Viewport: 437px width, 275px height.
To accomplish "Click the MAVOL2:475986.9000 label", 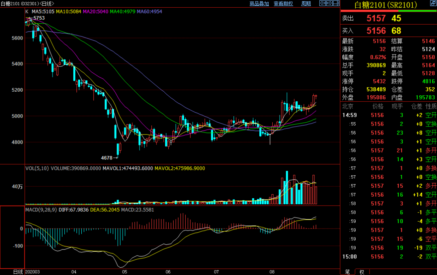I will pyautogui.click(x=180, y=168).
